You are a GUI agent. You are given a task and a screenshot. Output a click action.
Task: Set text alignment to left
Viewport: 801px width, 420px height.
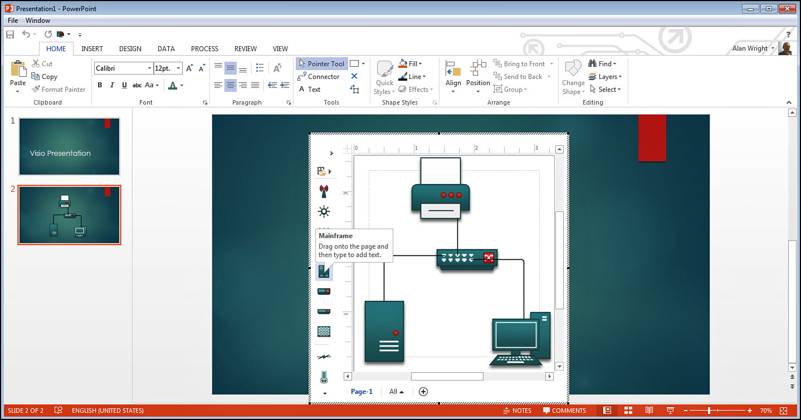pyautogui.click(x=218, y=85)
